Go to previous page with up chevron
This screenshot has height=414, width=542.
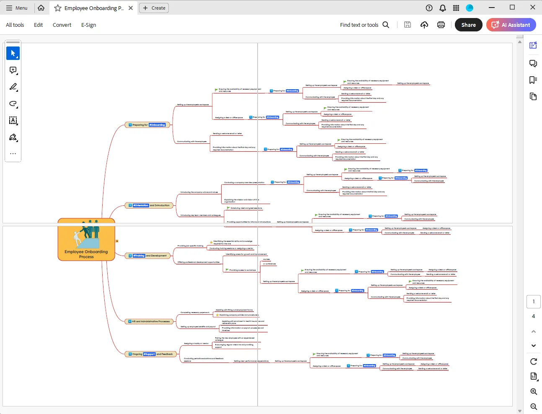click(x=534, y=331)
